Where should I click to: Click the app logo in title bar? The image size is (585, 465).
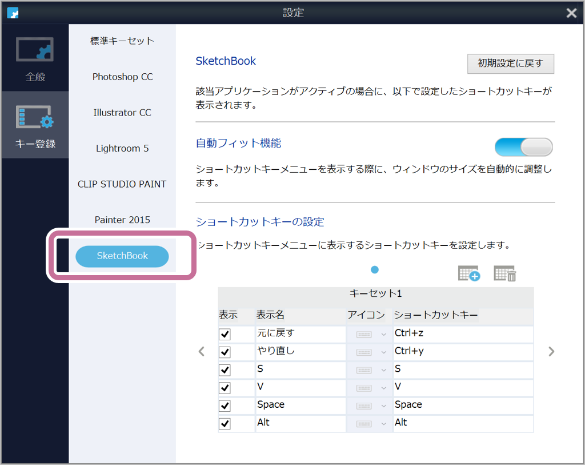[13, 13]
